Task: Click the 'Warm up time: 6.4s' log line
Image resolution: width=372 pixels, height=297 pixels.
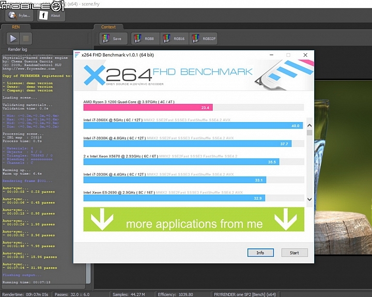Action: [x=22, y=174]
